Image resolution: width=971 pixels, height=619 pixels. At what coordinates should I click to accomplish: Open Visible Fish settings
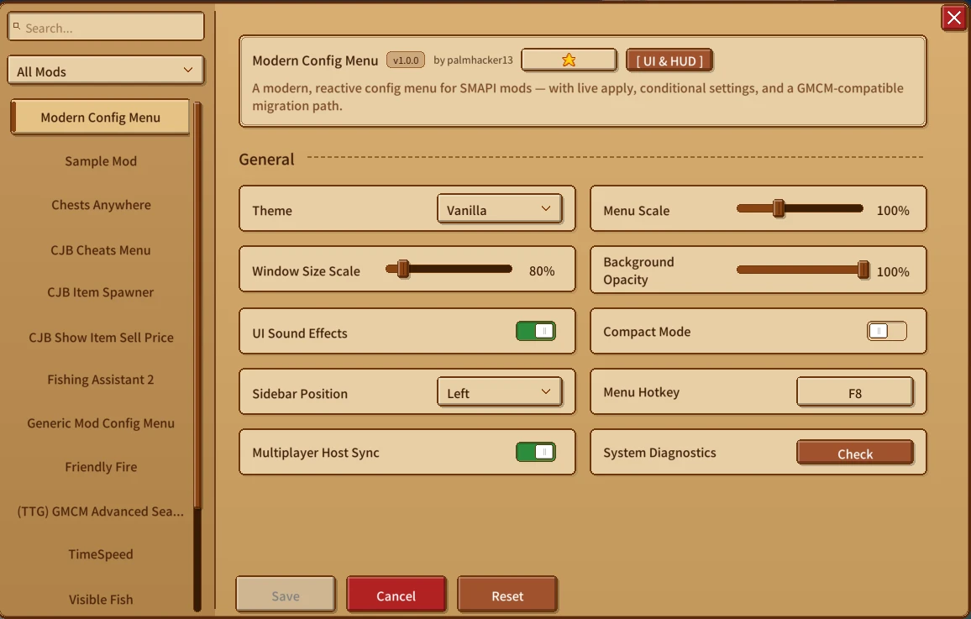[101, 599]
